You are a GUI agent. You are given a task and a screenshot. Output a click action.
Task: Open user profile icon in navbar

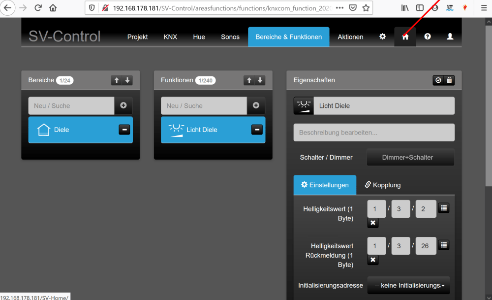click(450, 36)
